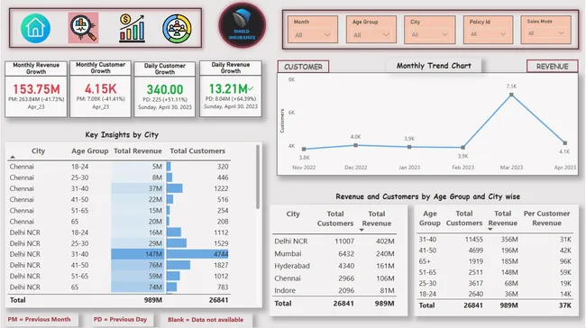Click the 4744 customers data bar

tap(197, 254)
